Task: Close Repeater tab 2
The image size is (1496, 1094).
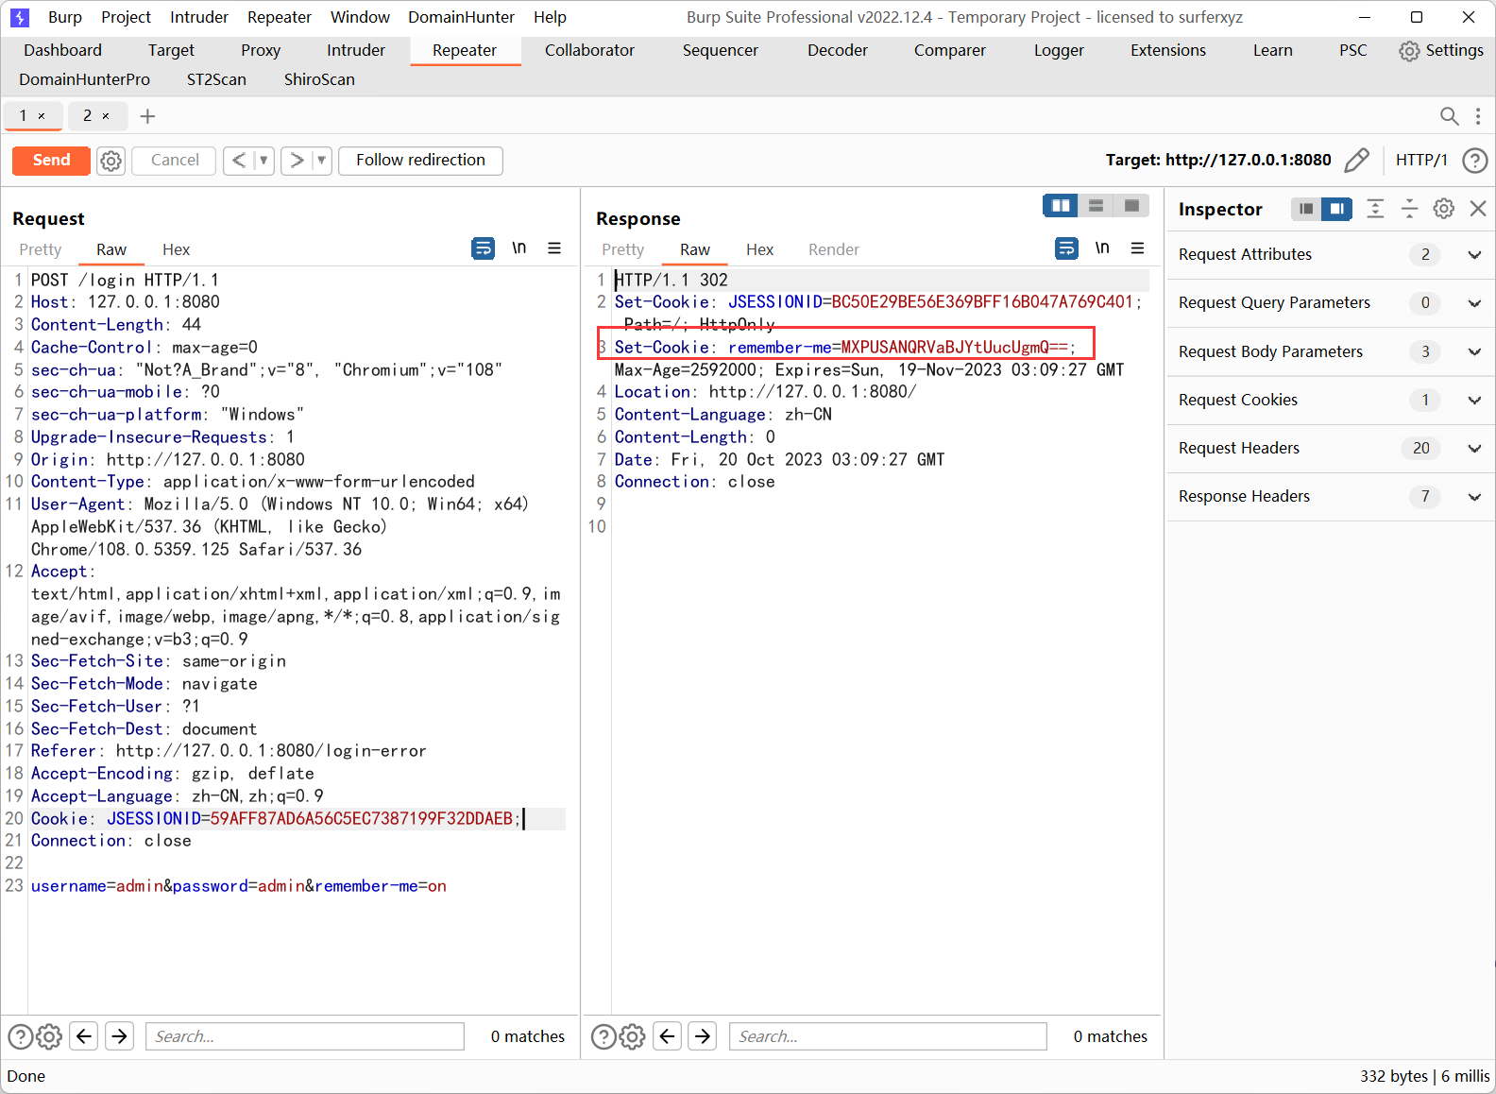Action: coord(106,116)
